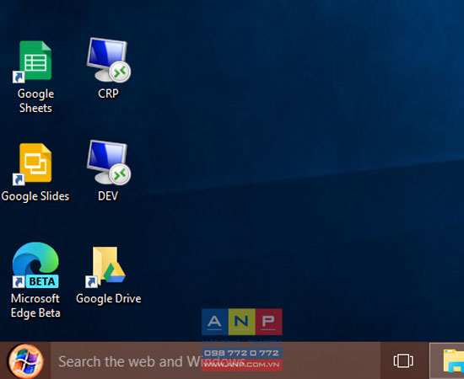Select the CRP remote desktop icon

pyautogui.click(x=109, y=60)
